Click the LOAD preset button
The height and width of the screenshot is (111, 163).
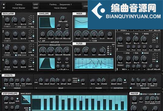point(36,4)
